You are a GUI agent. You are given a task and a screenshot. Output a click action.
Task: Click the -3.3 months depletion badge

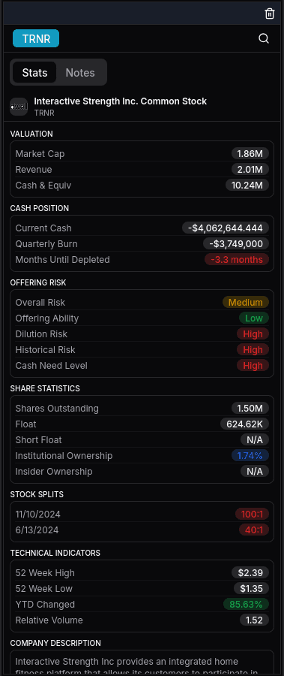237,260
